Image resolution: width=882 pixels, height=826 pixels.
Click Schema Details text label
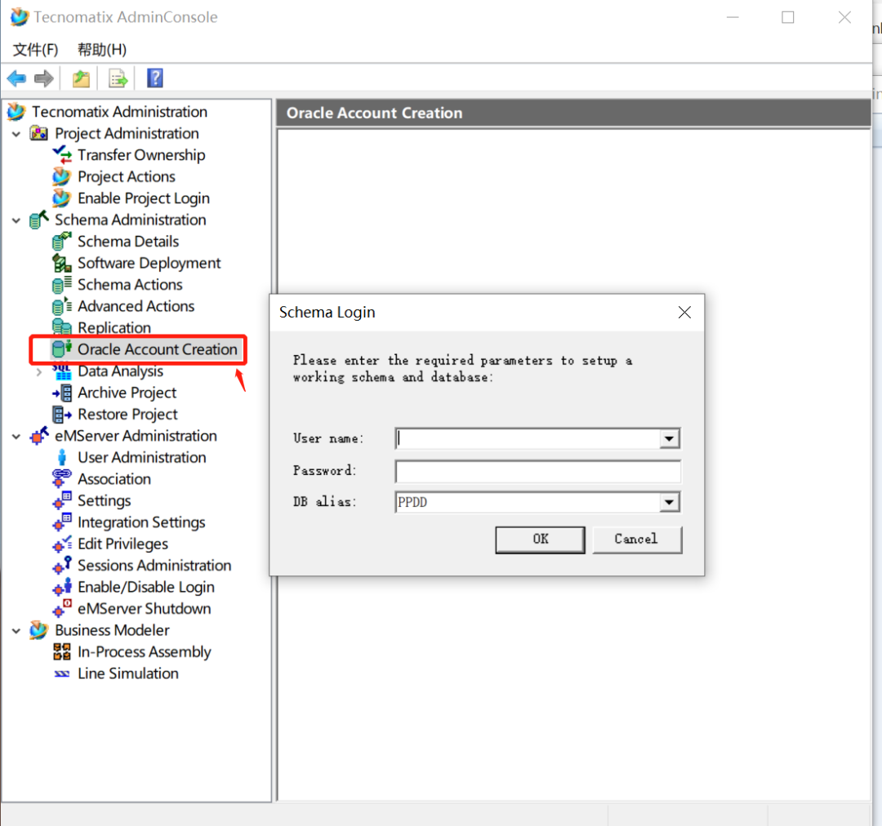click(128, 242)
